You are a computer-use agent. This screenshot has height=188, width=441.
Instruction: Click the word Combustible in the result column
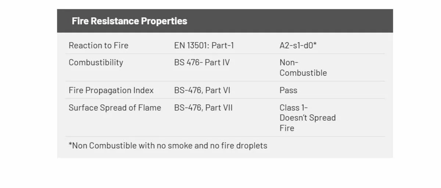pyautogui.click(x=303, y=73)
